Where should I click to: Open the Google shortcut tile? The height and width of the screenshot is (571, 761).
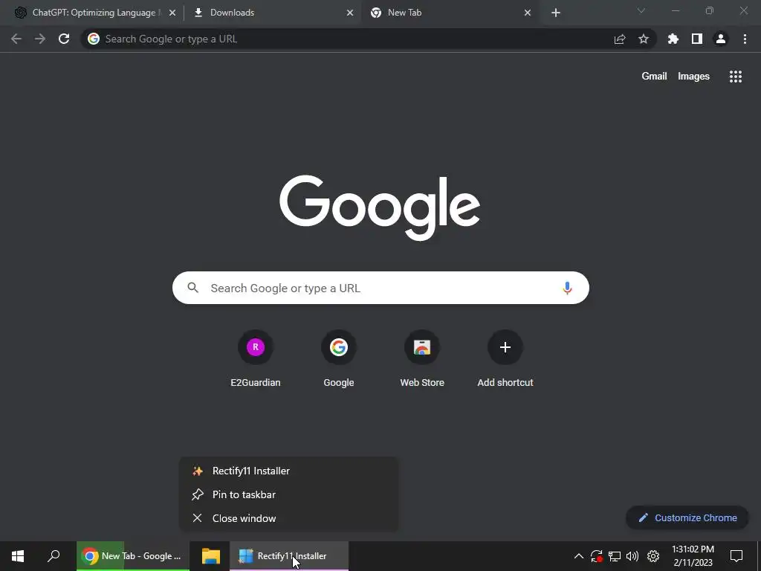[x=339, y=358]
